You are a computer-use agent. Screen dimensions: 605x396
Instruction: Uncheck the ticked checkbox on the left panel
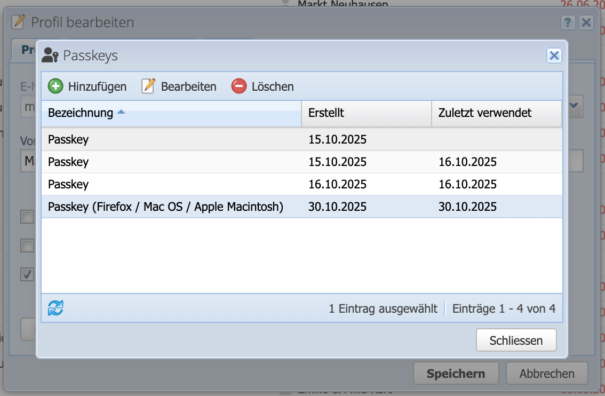[x=27, y=274]
